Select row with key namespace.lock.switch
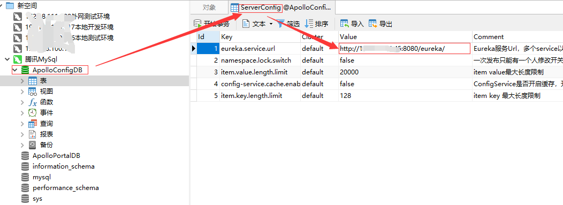Image resolution: width=563 pixels, height=205 pixels. [x=377, y=60]
